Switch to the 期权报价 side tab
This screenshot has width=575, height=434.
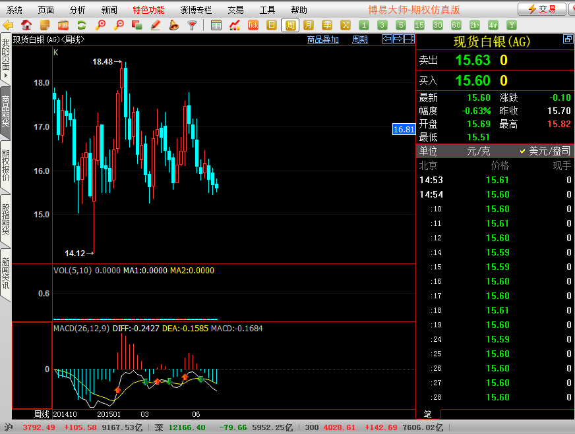point(5,165)
